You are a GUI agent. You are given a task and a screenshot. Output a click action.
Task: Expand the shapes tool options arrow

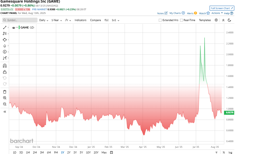(8, 40)
